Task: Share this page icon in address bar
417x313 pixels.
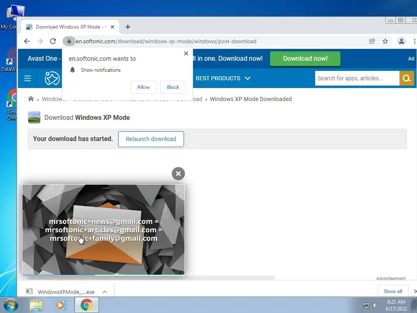Action: click(372, 41)
